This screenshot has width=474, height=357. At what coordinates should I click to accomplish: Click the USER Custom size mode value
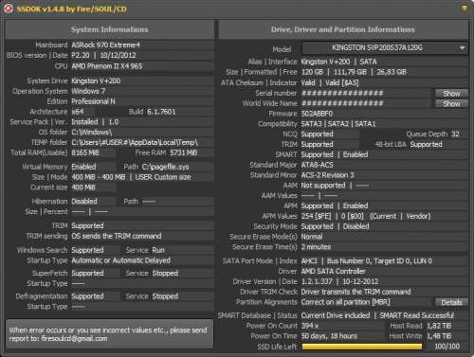(163, 177)
